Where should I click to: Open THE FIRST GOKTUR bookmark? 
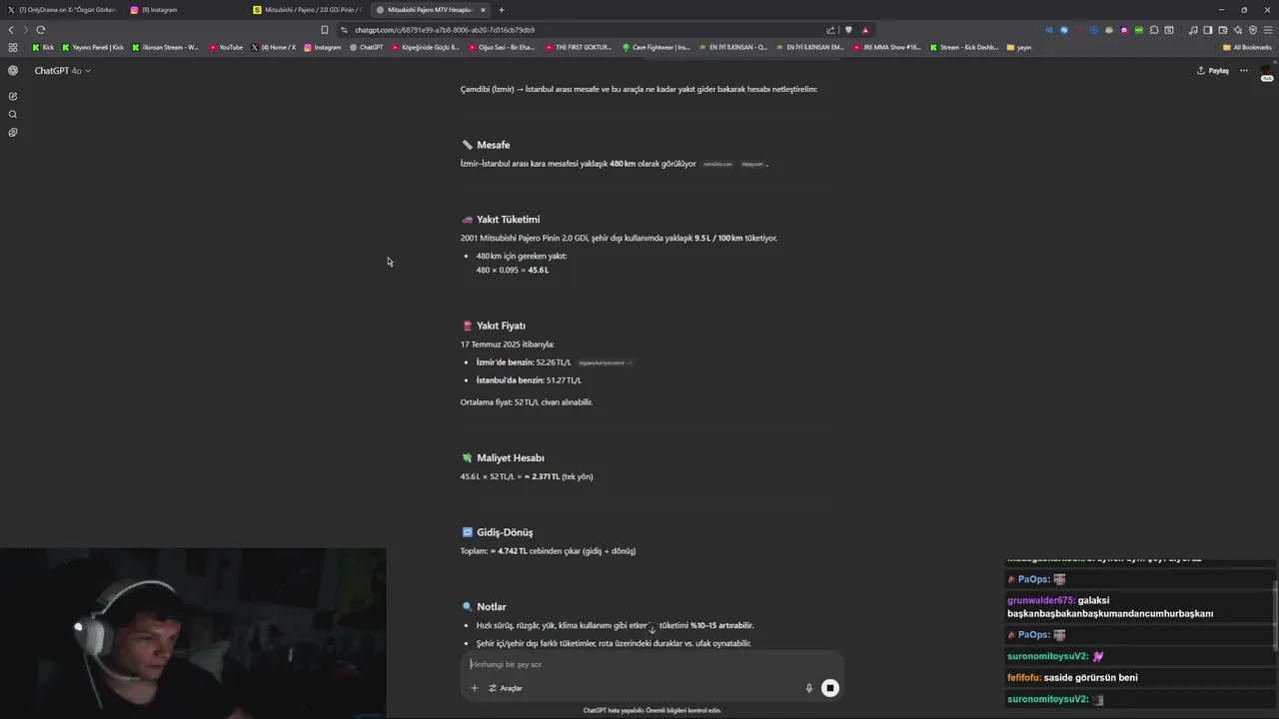tap(579, 47)
